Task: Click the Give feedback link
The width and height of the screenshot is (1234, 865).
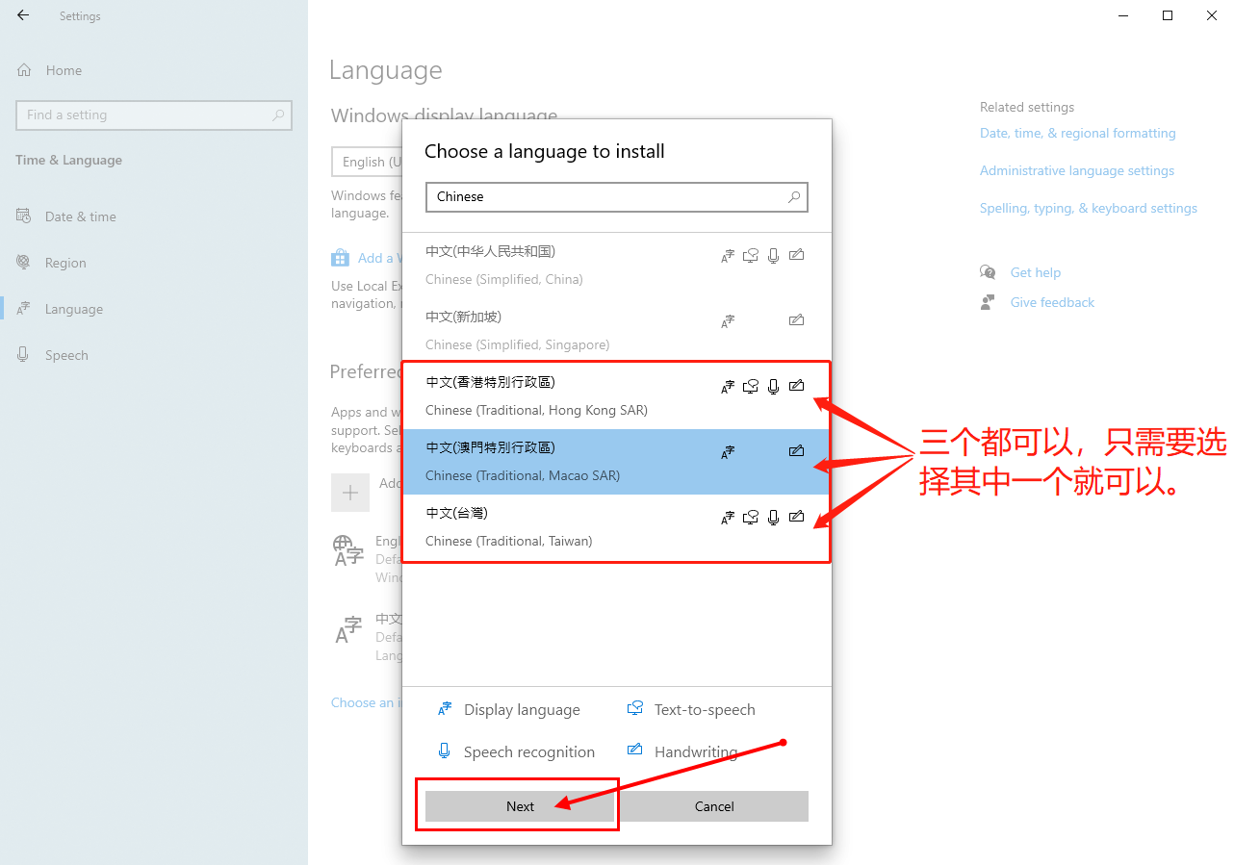Action: [x=1052, y=302]
